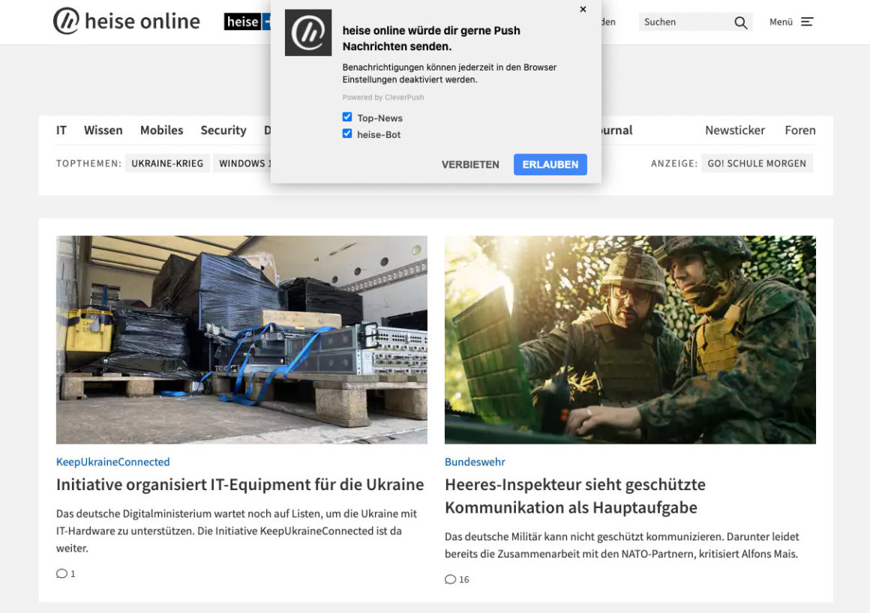Image resolution: width=870 pixels, height=613 pixels.
Task: Go to the Newsticker section
Action: 735,130
